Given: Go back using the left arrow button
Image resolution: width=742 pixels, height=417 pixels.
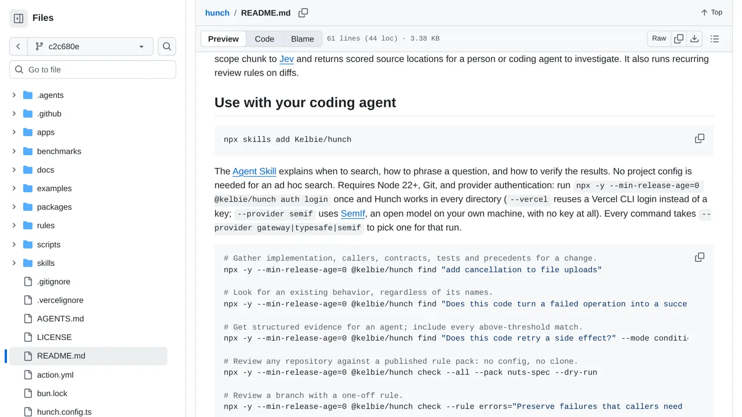Looking at the screenshot, I should coord(18,46).
